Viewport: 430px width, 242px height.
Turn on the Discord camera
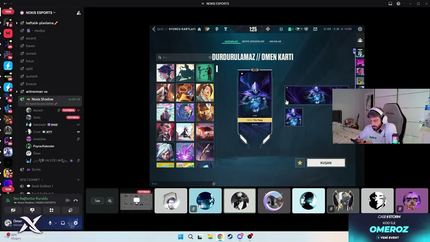13,210
